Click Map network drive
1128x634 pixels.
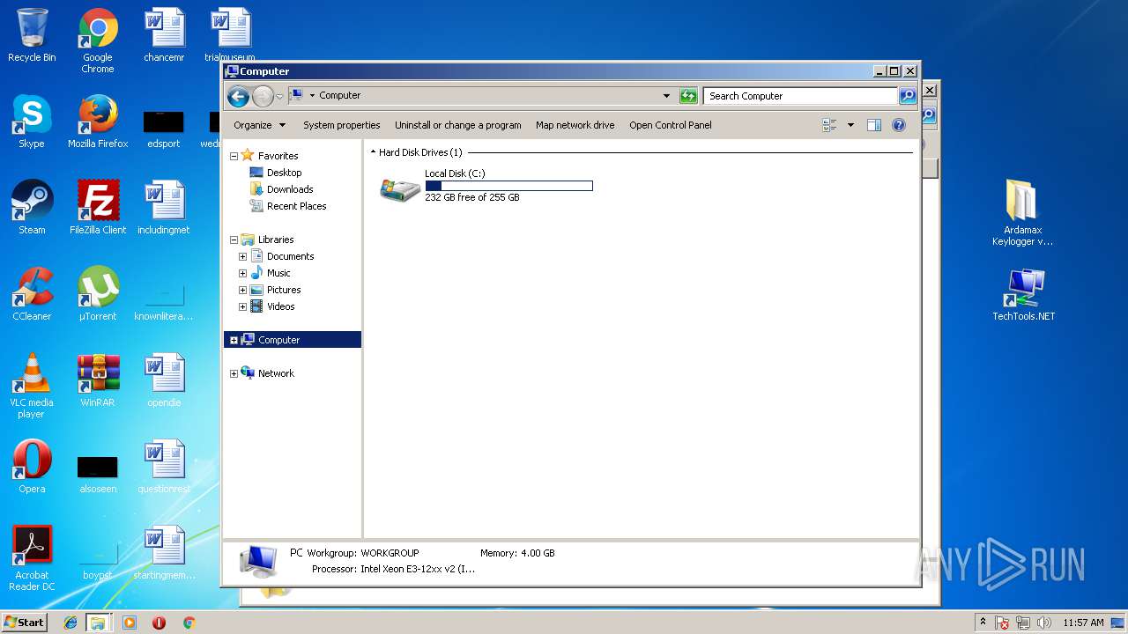point(575,125)
